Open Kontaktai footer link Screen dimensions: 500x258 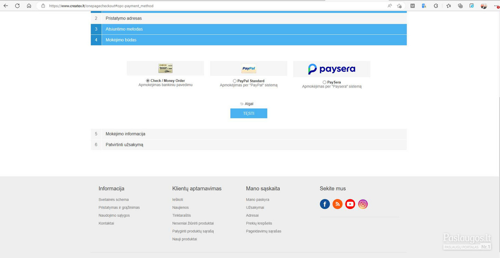[106, 223]
